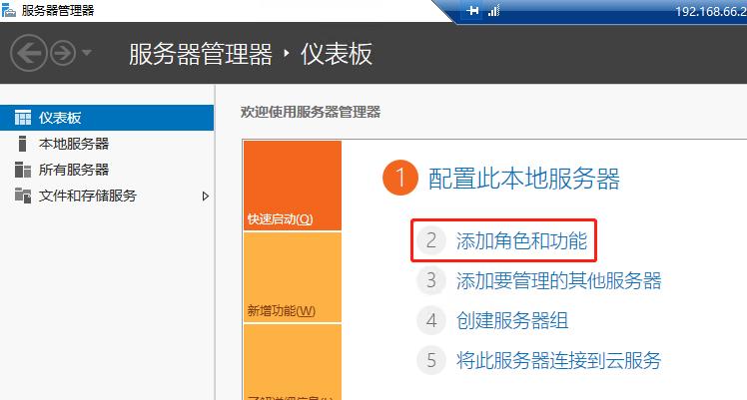Viewport: 747px width, 400px height.
Task: Click the 配置此本地服务器 link
Action: pyautogui.click(x=523, y=179)
